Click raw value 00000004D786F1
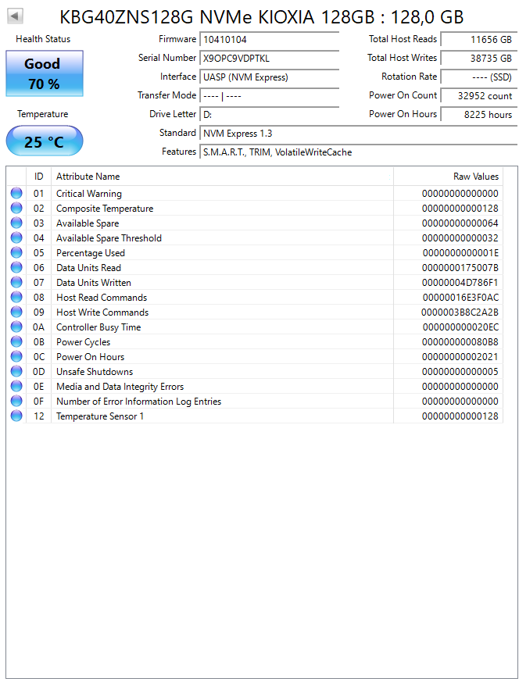This screenshot has height=682, width=519. (460, 282)
